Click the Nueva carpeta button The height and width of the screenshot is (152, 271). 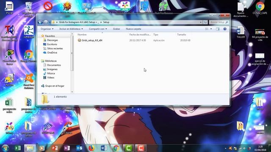pyautogui.click(x=133, y=29)
